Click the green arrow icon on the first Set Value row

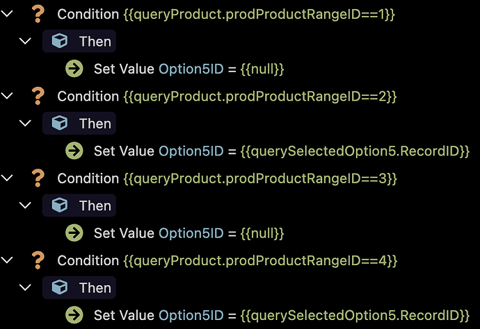click(74, 69)
